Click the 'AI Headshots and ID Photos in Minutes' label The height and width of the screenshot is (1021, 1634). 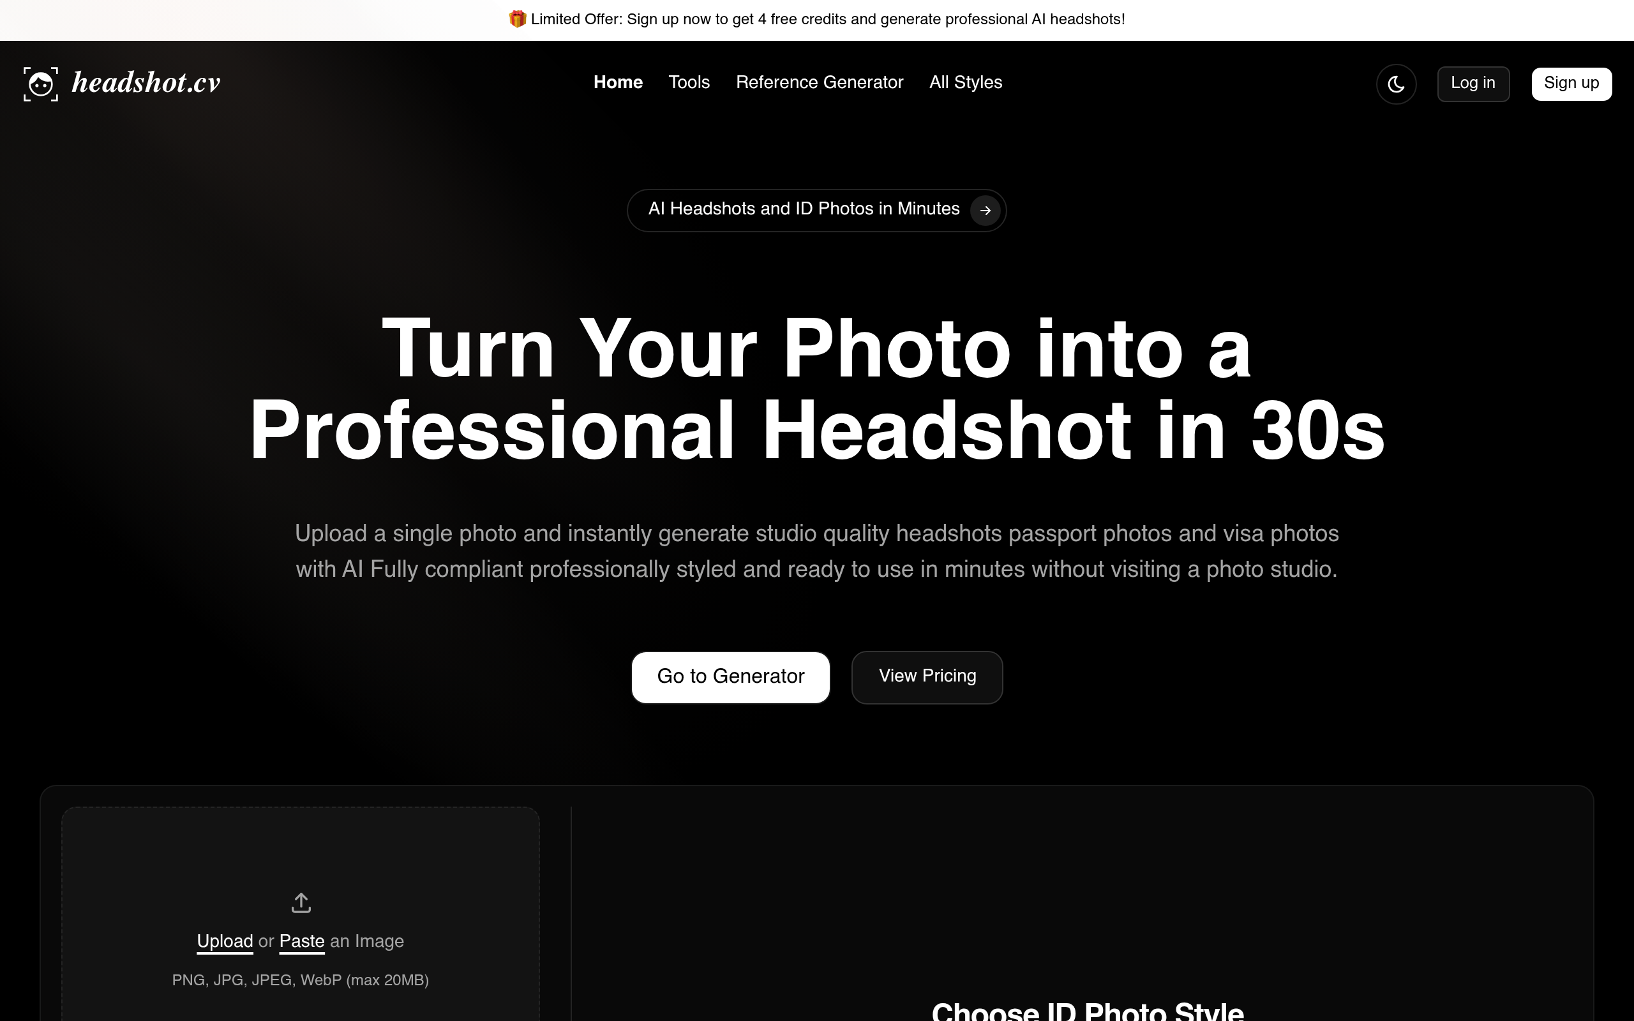[x=804, y=209]
